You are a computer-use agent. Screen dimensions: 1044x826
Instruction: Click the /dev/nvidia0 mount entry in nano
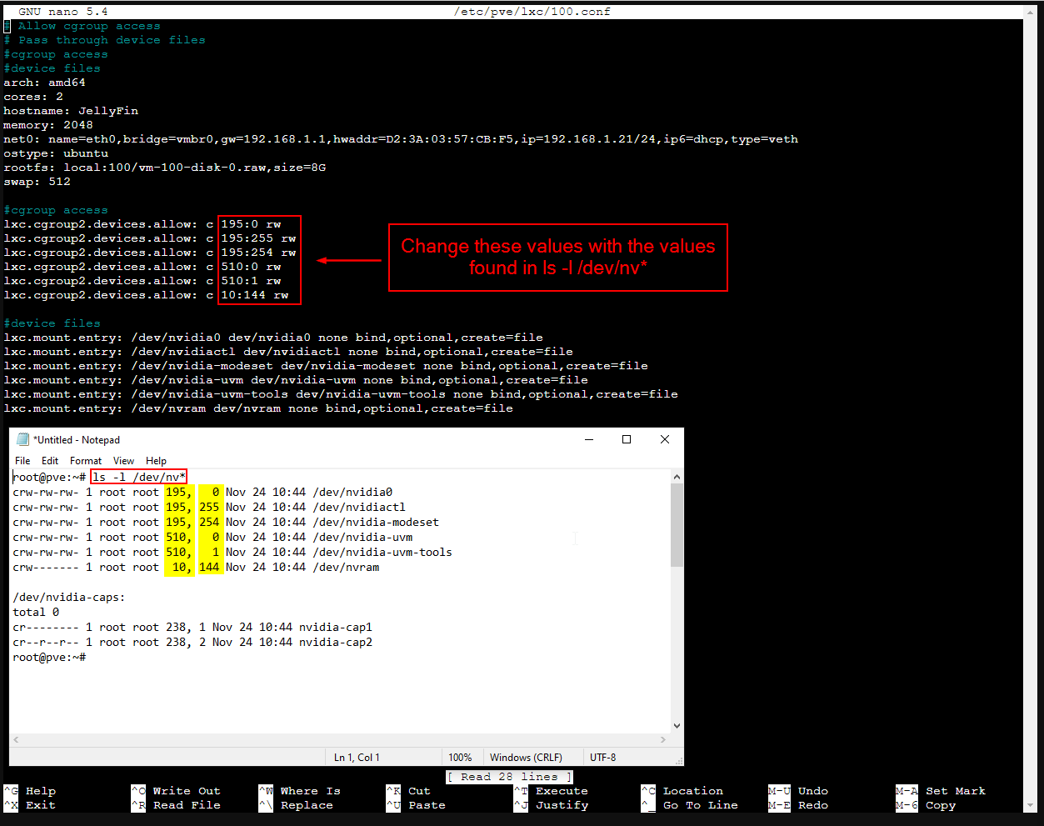pyautogui.click(x=273, y=338)
